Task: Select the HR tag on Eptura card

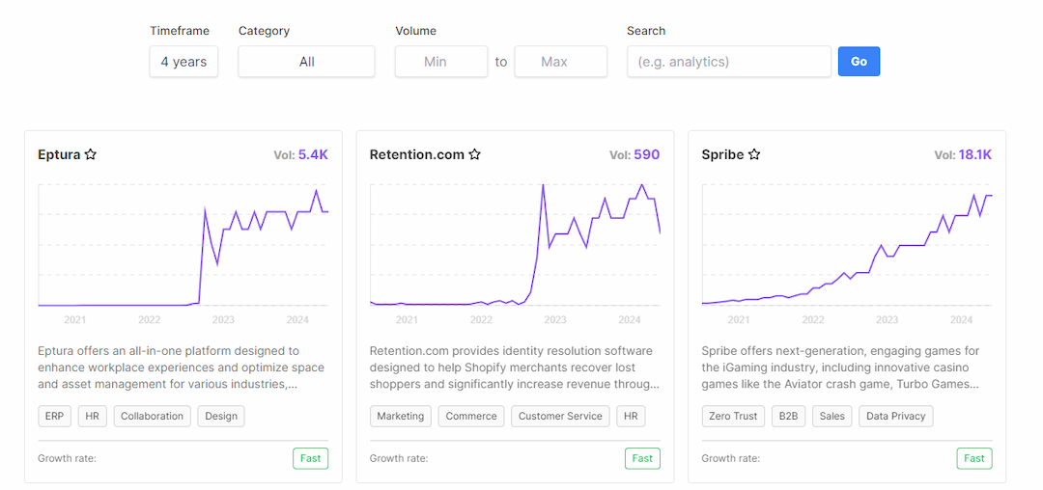Action: click(x=93, y=417)
